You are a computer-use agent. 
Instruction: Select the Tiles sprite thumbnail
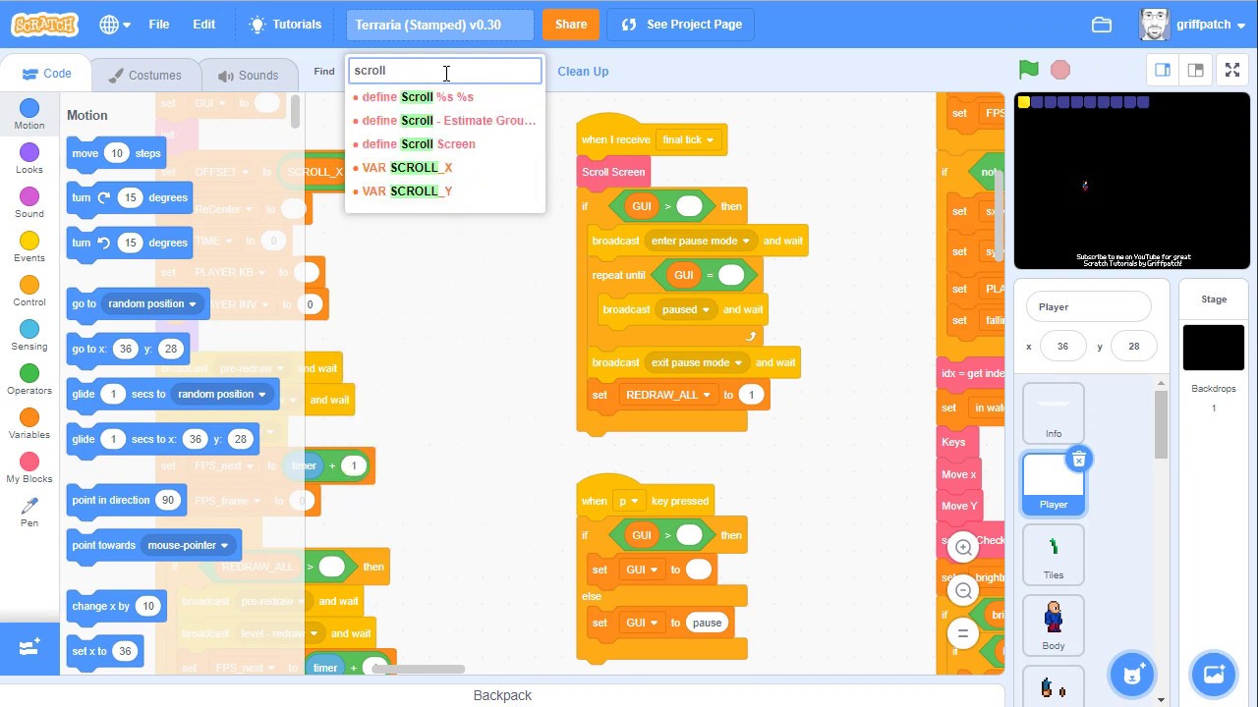click(x=1054, y=554)
